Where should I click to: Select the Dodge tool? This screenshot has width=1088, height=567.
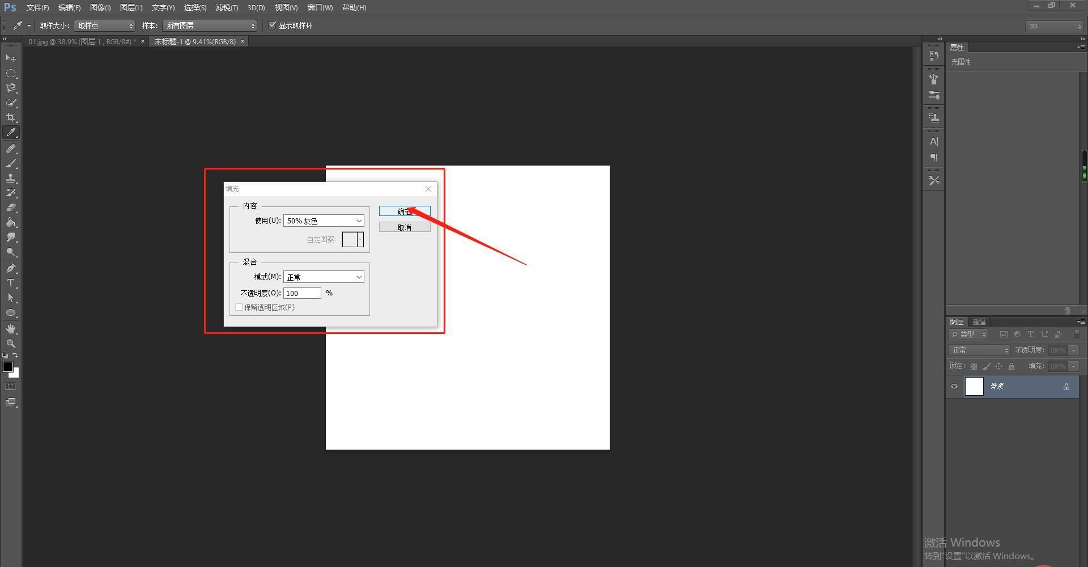tap(11, 252)
